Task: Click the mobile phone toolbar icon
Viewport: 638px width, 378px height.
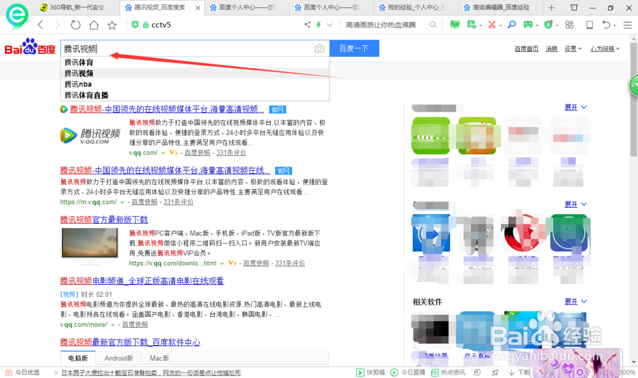Action: point(589,25)
